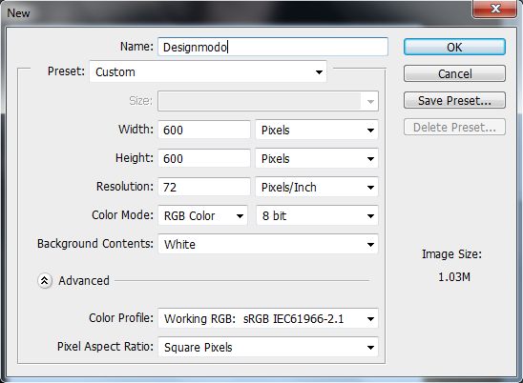This screenshot has height=383, width=523.
Task: Click the Cancel button
Action: click(x=454, y=73)
